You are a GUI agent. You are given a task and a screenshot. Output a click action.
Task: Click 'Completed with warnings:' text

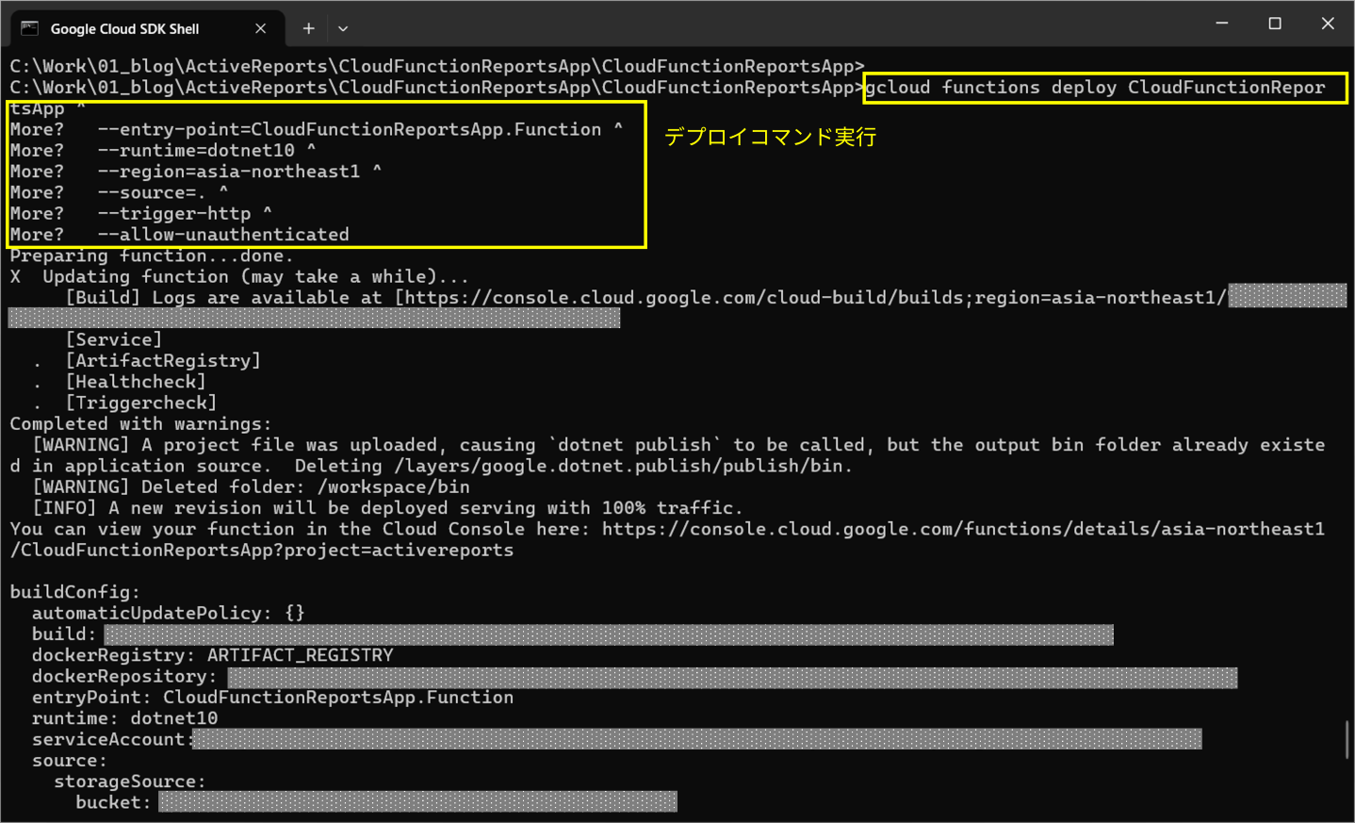point(140,424)
